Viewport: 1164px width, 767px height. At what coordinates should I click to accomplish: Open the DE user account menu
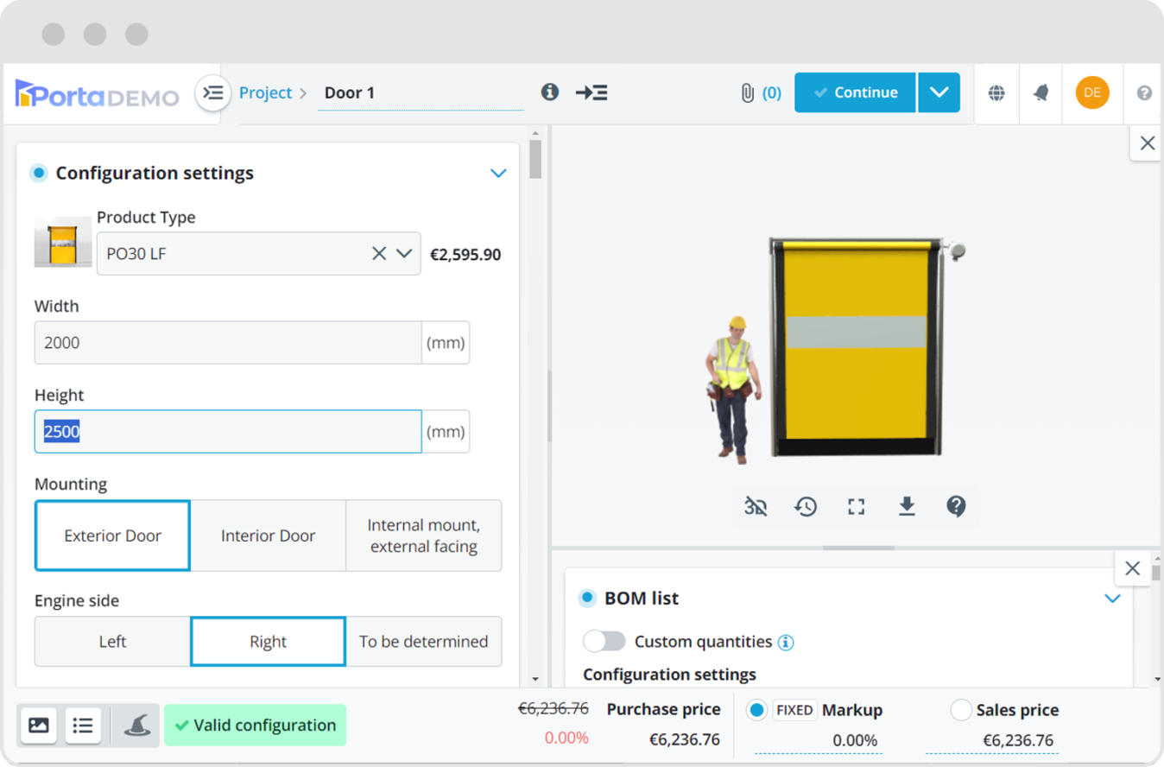(1091, 92)
